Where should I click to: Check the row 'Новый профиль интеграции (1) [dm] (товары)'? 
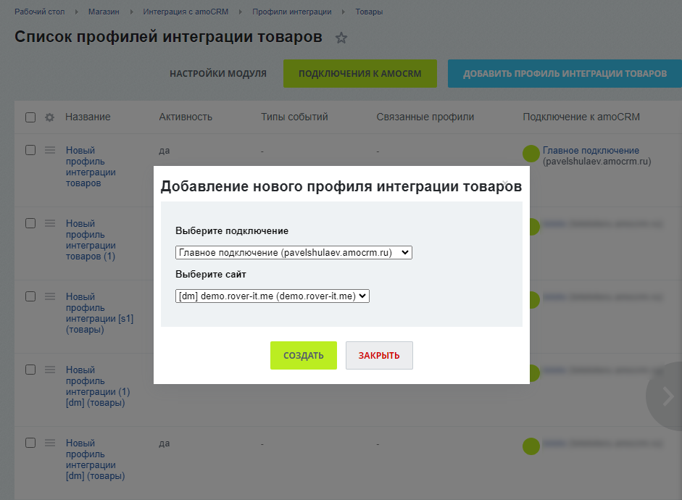[30, 370]
